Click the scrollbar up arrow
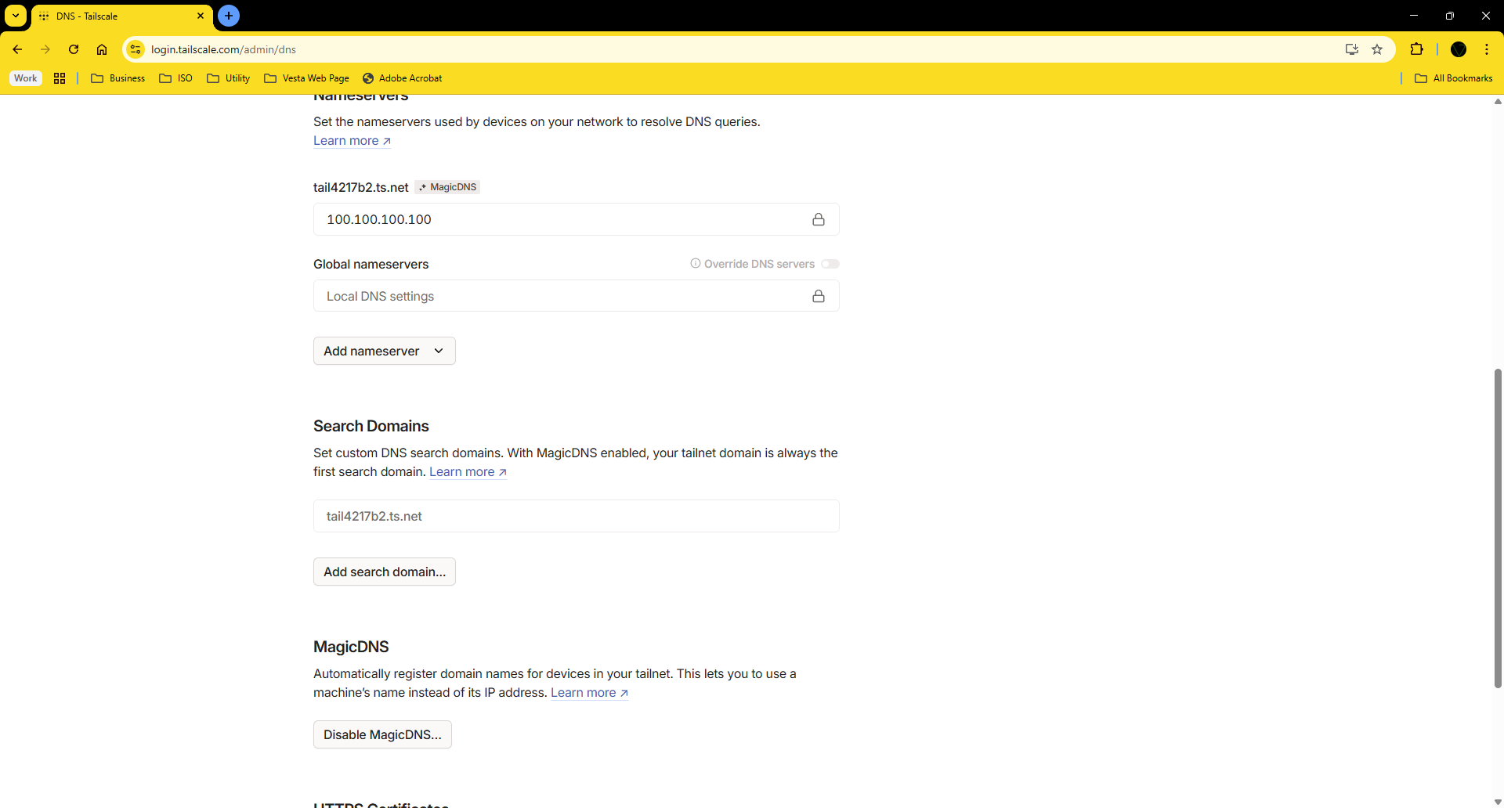Image resolution: width=1504 pixels, height=808 pixels. (x=1498, y=101)
